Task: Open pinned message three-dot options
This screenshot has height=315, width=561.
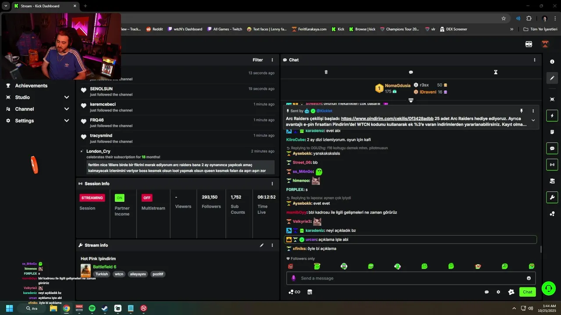Action: pos(533,111)
